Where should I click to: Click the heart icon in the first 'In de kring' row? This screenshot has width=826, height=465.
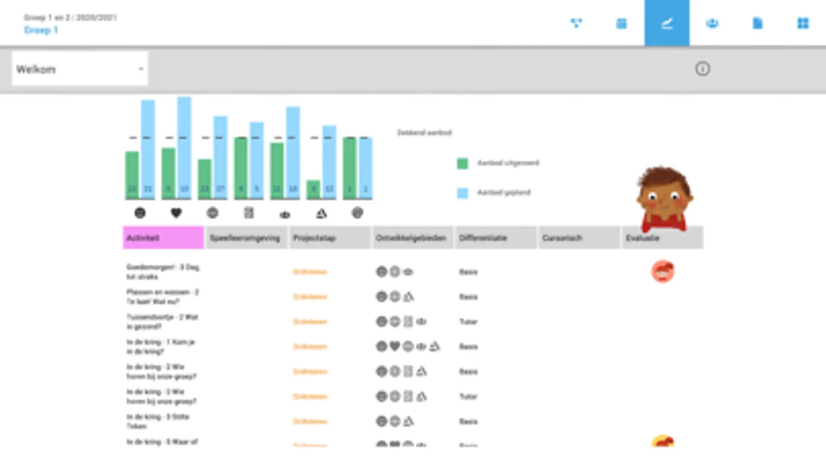395,346
